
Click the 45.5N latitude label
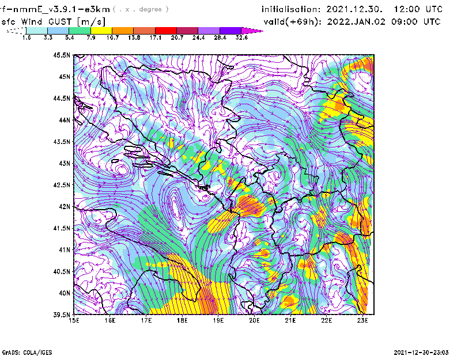point(62,55)
